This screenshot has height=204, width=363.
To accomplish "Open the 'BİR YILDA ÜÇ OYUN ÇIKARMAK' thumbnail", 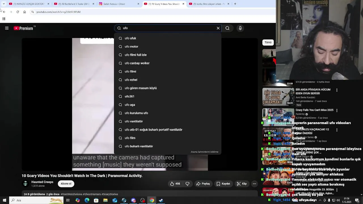I will pos(278,97).
